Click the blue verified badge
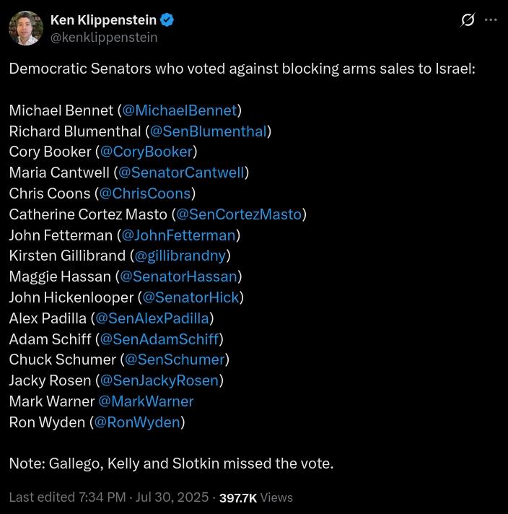508x514 pixels. point(167,20)
